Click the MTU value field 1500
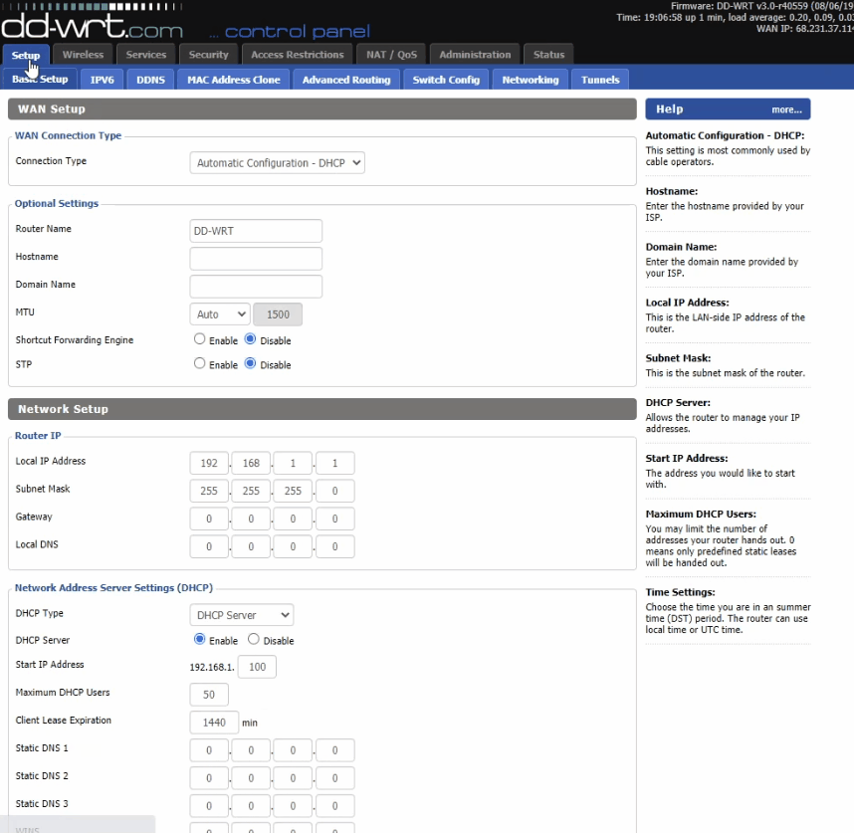Screen dimensions: 854x833 click(278, 314)
